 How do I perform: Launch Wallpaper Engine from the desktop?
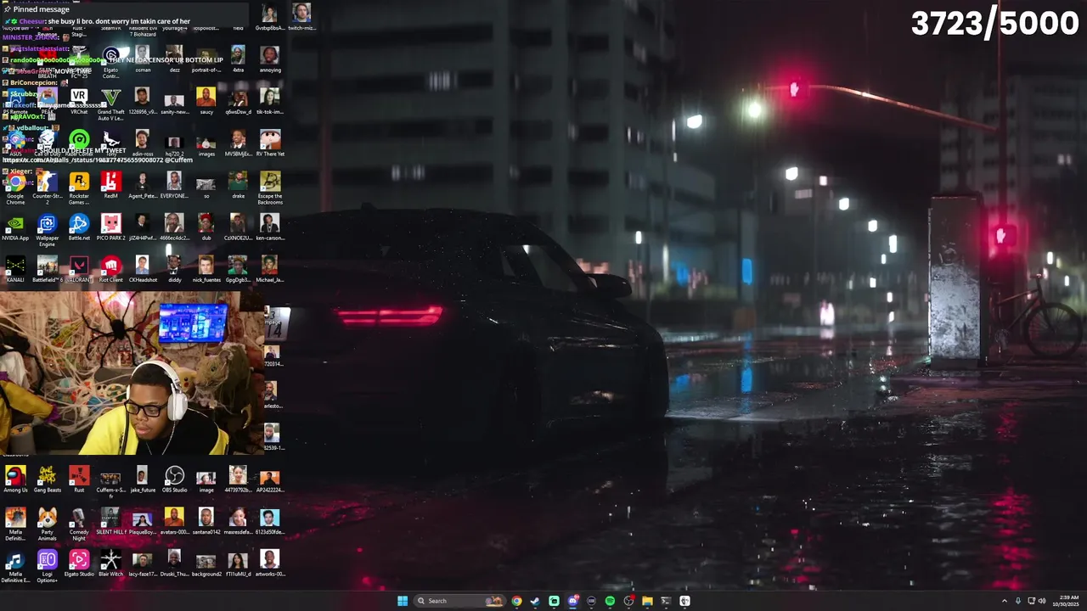pos(48,229)
